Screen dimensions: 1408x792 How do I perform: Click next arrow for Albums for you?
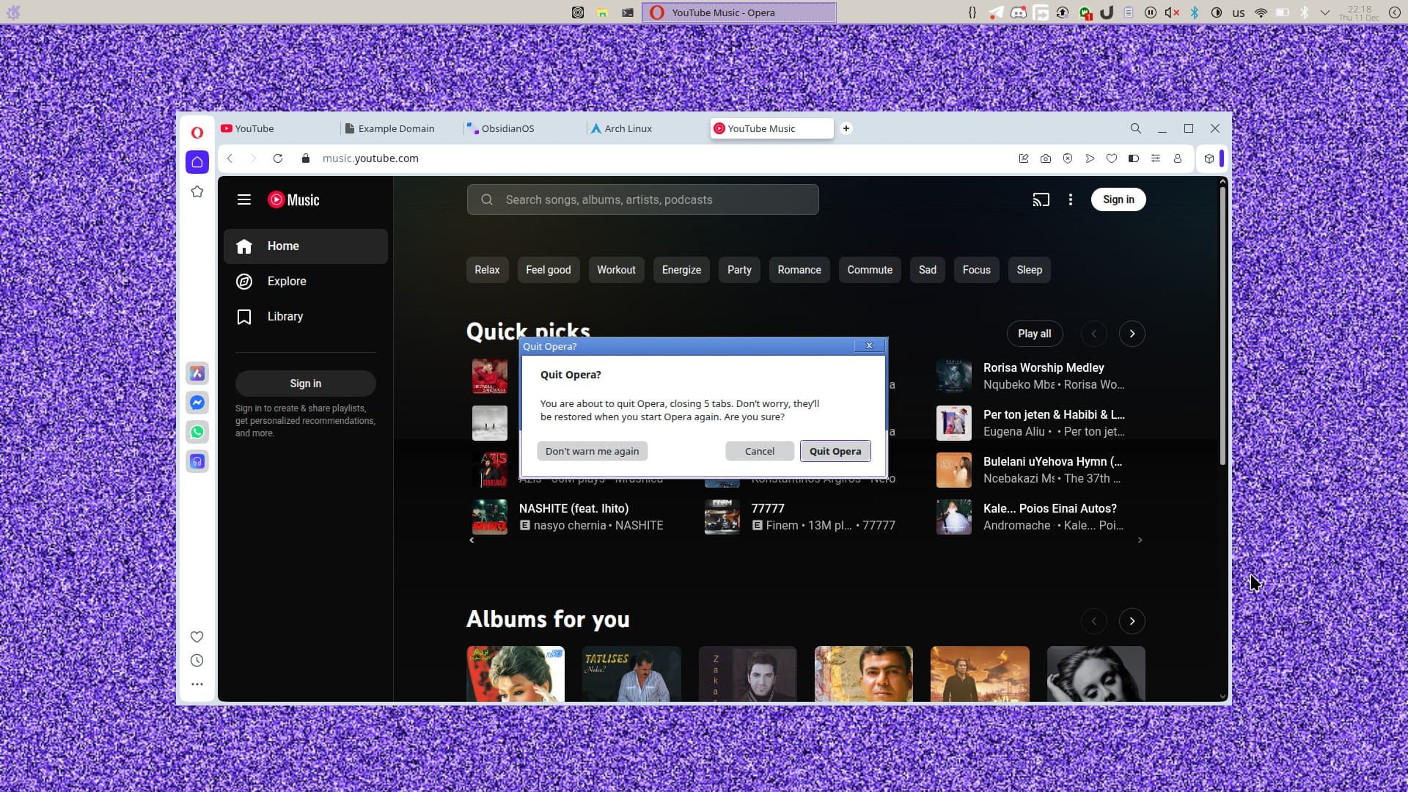tap(1132, 621)
